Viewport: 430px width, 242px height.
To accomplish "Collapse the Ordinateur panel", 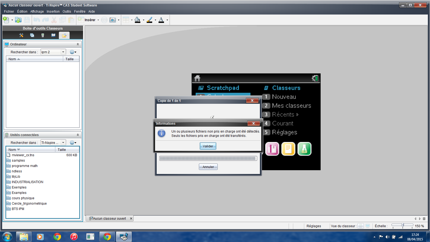I will 78,44.
